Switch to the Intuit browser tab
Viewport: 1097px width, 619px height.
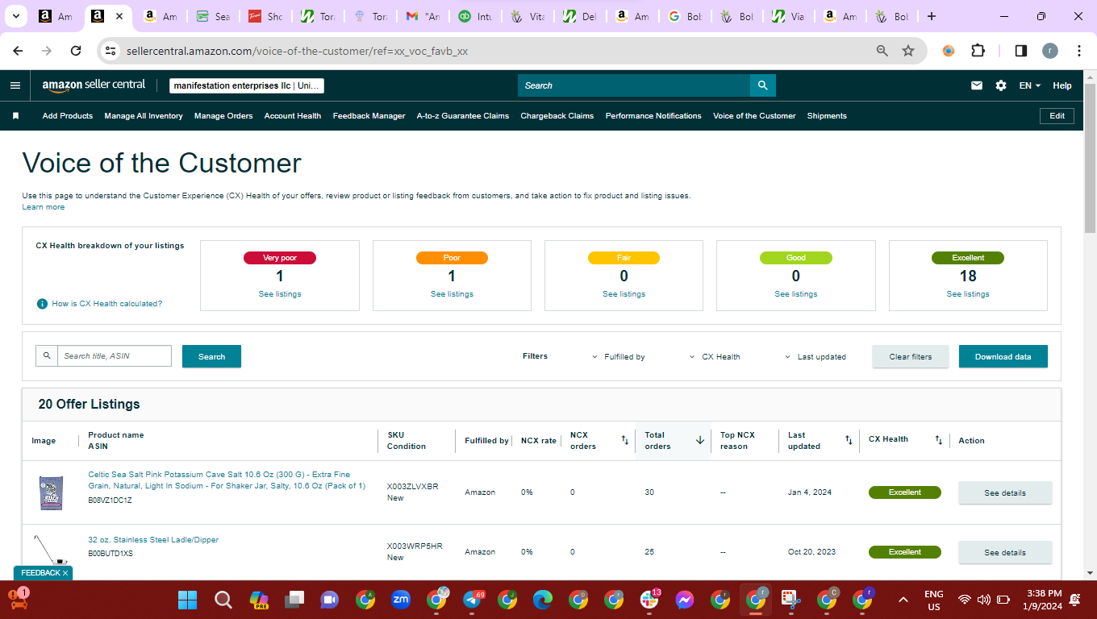tap(474, 16)
